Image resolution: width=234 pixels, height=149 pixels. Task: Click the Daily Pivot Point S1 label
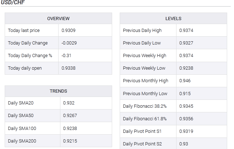pos(142,131)
